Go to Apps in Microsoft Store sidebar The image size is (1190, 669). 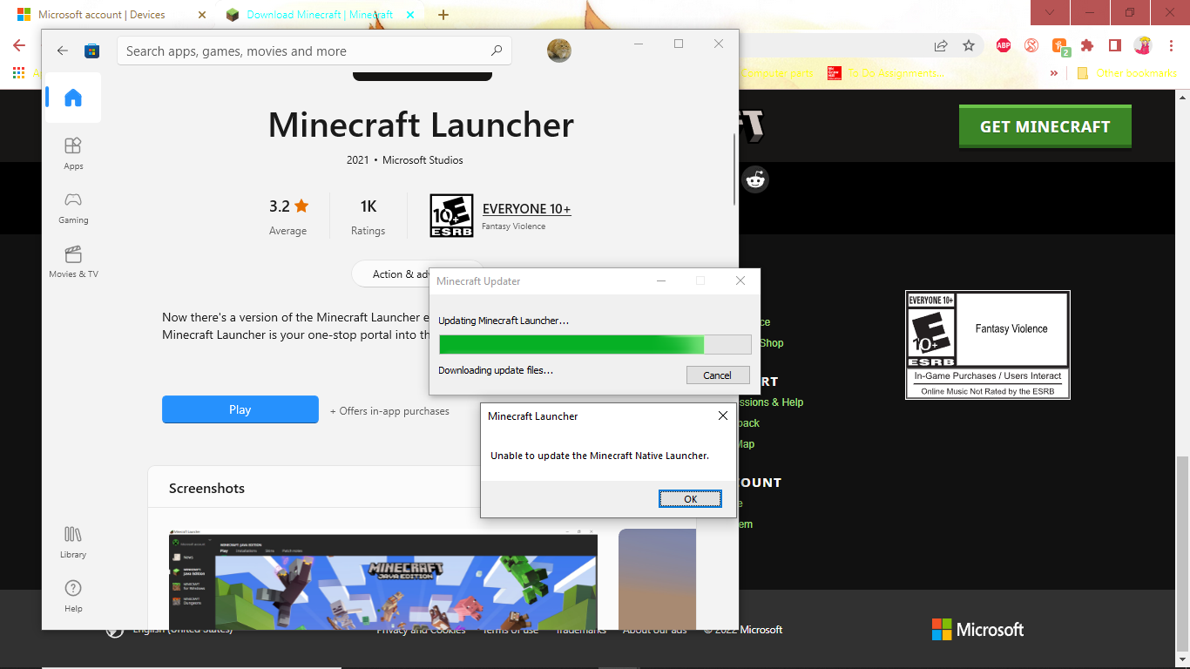pos(73,153)
